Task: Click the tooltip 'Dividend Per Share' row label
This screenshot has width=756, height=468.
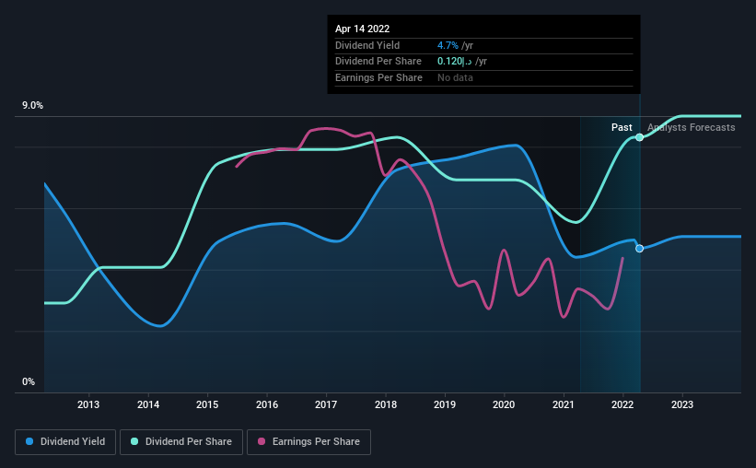Action: pos(378,62)
